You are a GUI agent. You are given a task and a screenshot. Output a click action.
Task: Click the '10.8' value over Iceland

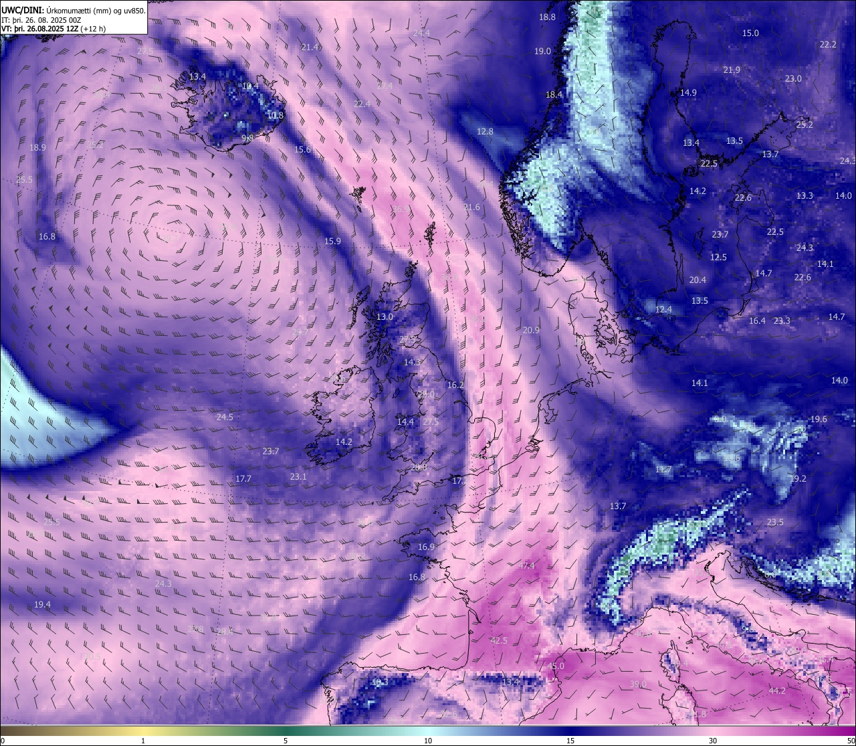tap(275, 116)
